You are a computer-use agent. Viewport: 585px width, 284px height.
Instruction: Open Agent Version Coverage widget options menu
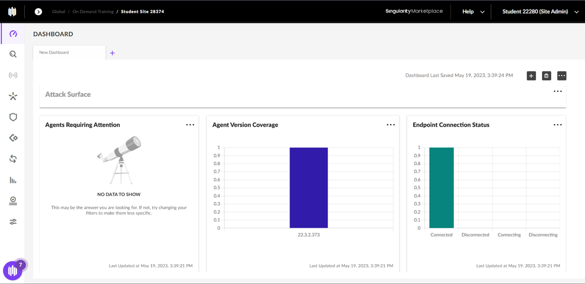click(x=390, y=124)
